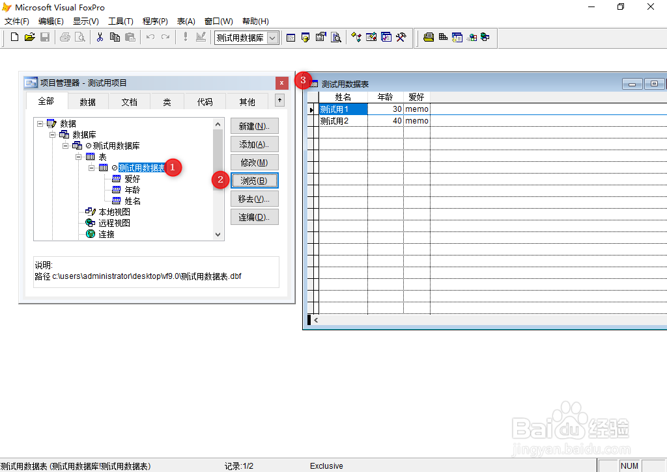
Task: Click the New Local View icon
Action: point(457,37)
